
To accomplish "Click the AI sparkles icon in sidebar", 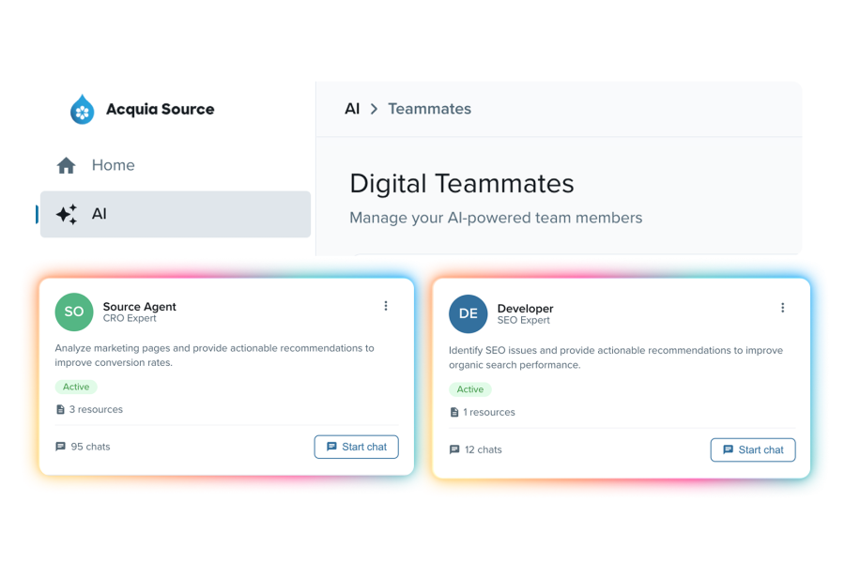I will coord(66,215).
